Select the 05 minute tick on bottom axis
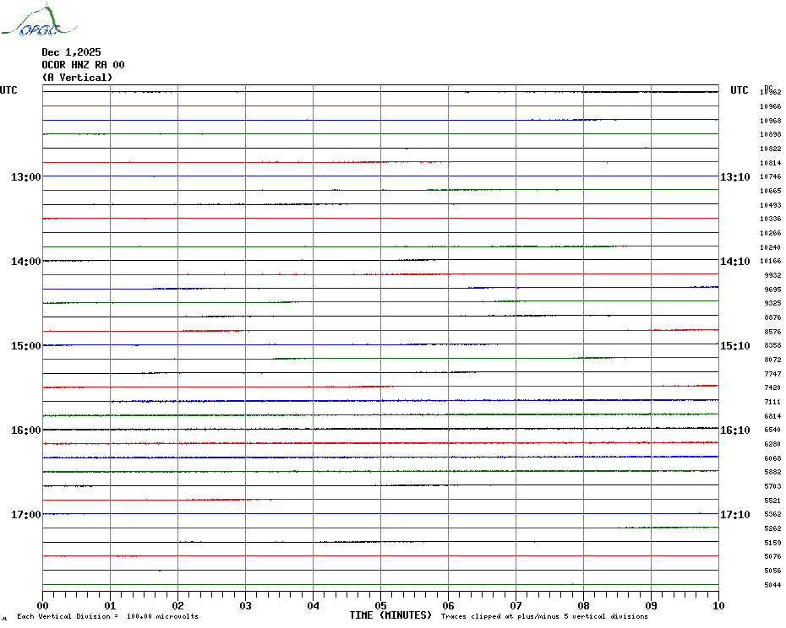 tap(380, 605)
